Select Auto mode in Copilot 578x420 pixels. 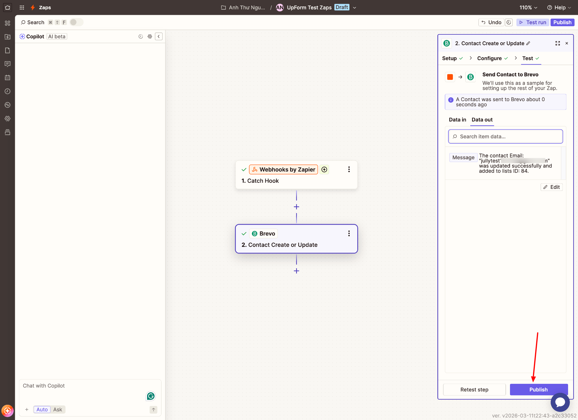point(42,410)
